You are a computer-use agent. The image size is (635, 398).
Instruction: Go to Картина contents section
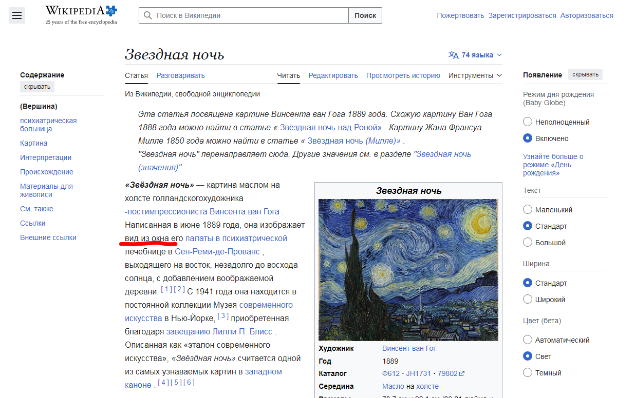tap(34, 143)
